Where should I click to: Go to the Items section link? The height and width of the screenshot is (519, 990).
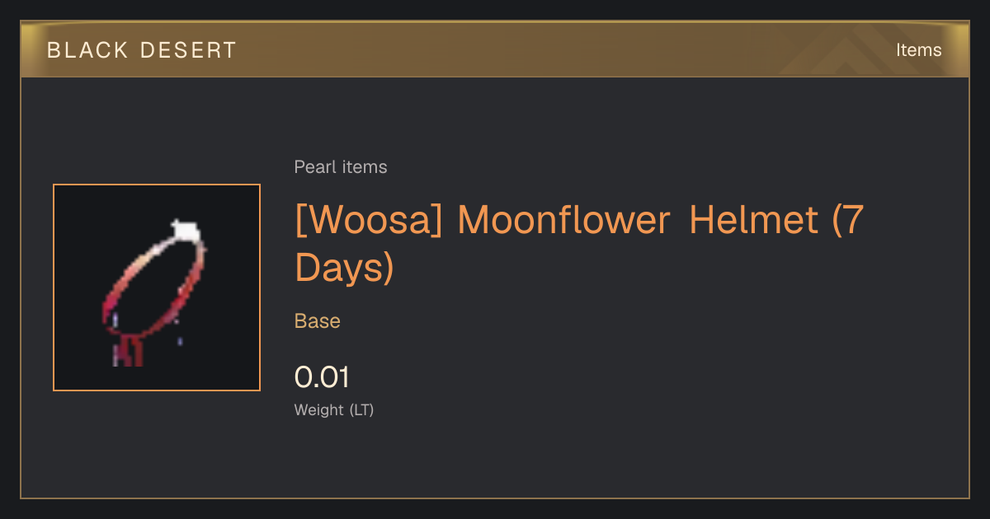[x=918, y=50]
